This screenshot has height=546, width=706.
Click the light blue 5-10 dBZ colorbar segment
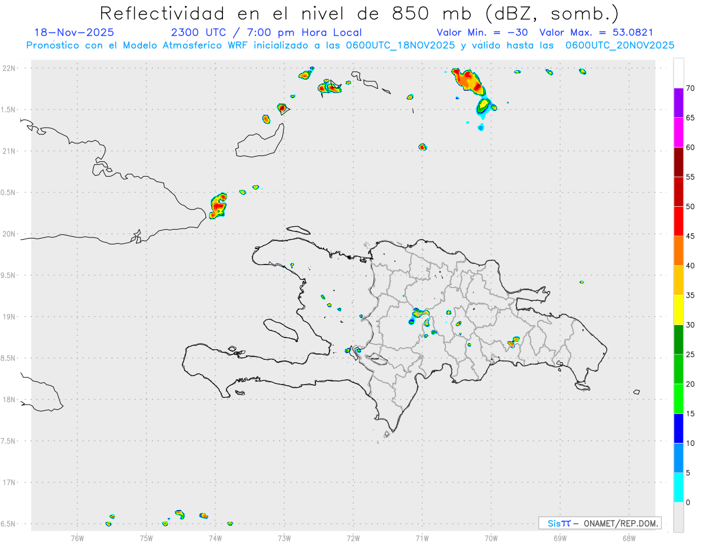[678, 458]
